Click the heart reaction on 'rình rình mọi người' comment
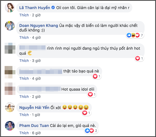This screenshot has height=137, width=156. pyautogui.click(x=138, y=58)
